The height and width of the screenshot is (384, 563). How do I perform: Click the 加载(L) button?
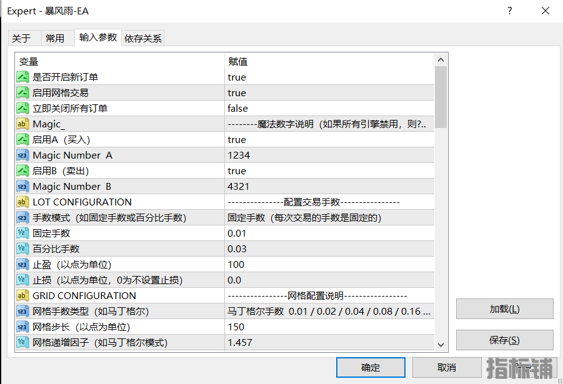(x=504, y=309)
